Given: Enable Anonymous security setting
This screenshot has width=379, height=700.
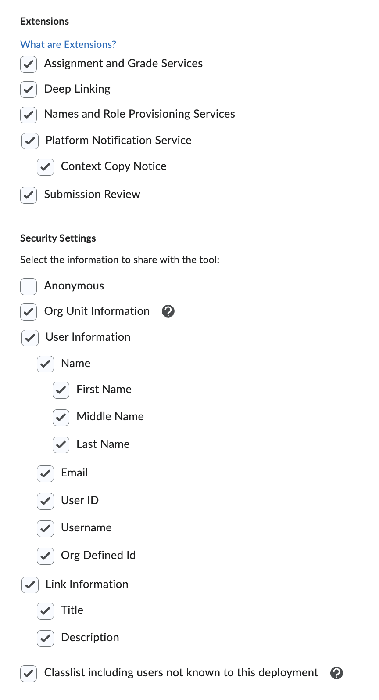Looking at the screenshot, I should point(28,286).
